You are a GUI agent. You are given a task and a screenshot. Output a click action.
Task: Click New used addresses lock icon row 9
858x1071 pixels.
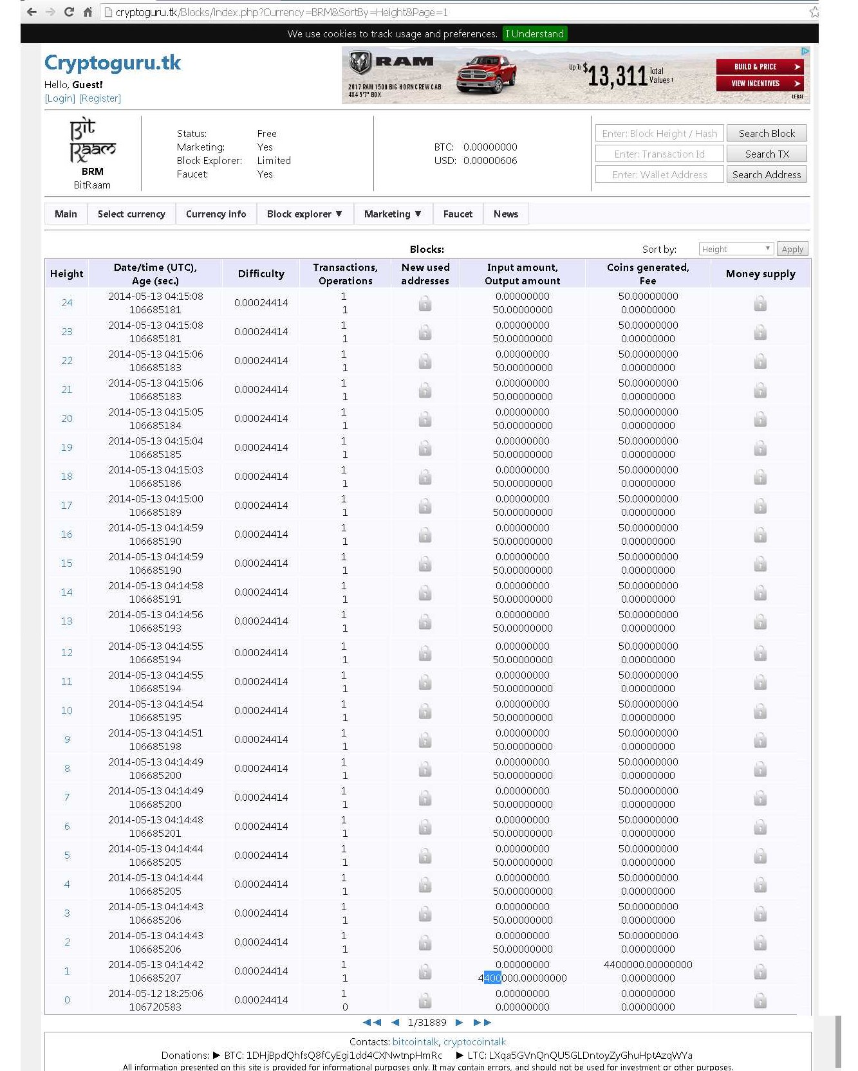pos(425,740)
